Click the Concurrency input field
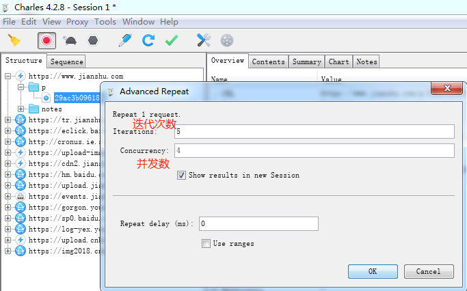This screenshot has height=291, width=467. coord(315,150)
